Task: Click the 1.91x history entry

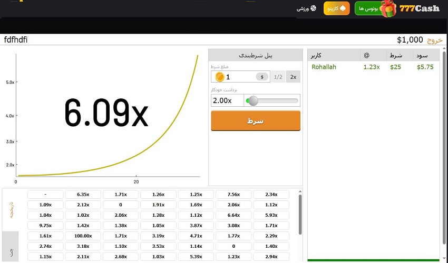Action: 158,205
